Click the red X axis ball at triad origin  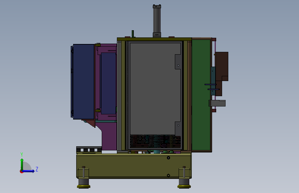(21, 171)
